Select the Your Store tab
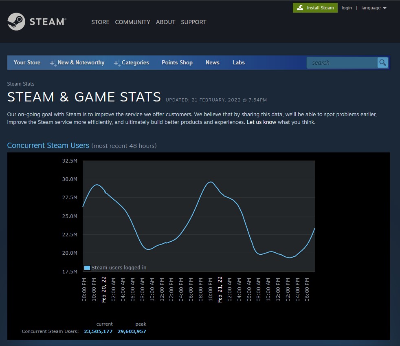Viewport: 400px width, 346px height. pos(27,62)
